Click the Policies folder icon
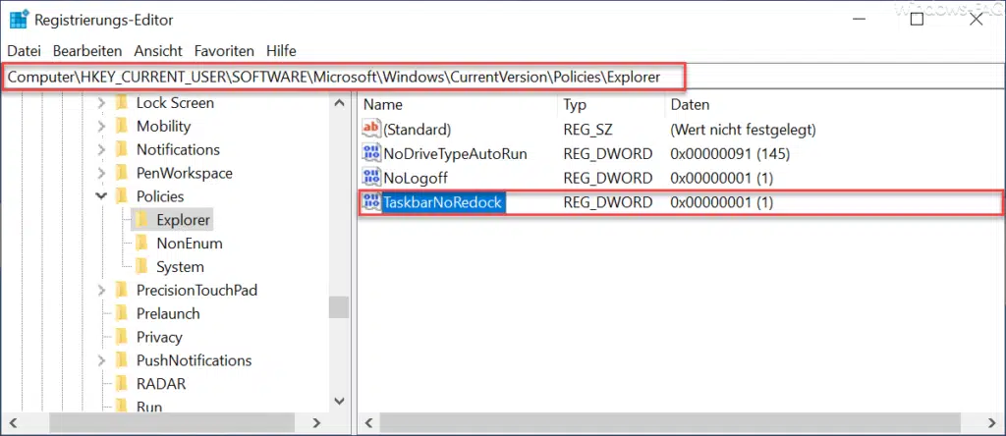Screen dimensions: 1006x436 pyautogui.click(x=122, y=196)
